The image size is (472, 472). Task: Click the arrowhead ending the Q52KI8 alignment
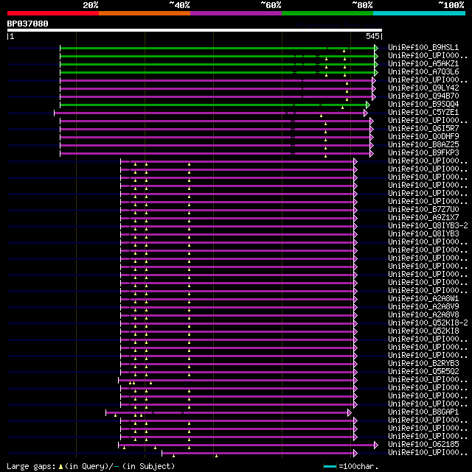click(x=355, y=331)
